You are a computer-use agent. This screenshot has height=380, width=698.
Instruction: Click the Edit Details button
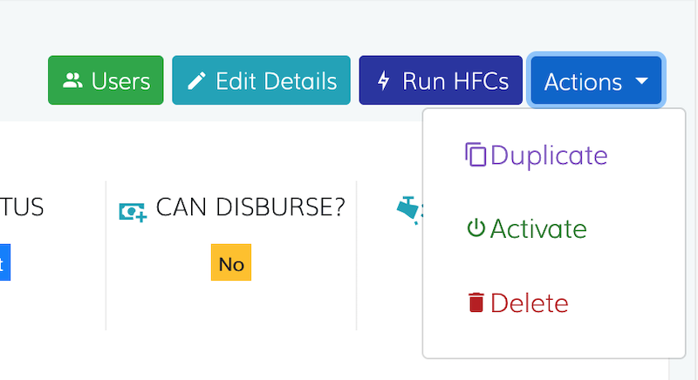coord(261,80)
